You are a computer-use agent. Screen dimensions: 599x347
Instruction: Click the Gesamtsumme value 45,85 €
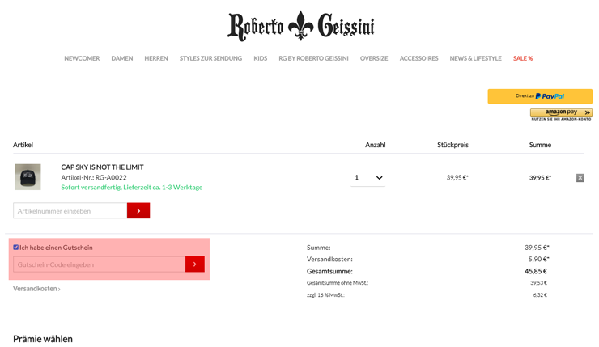(536, 272)
